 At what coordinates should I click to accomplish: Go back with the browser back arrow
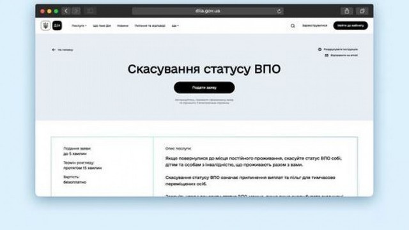(x=66, y=11)
